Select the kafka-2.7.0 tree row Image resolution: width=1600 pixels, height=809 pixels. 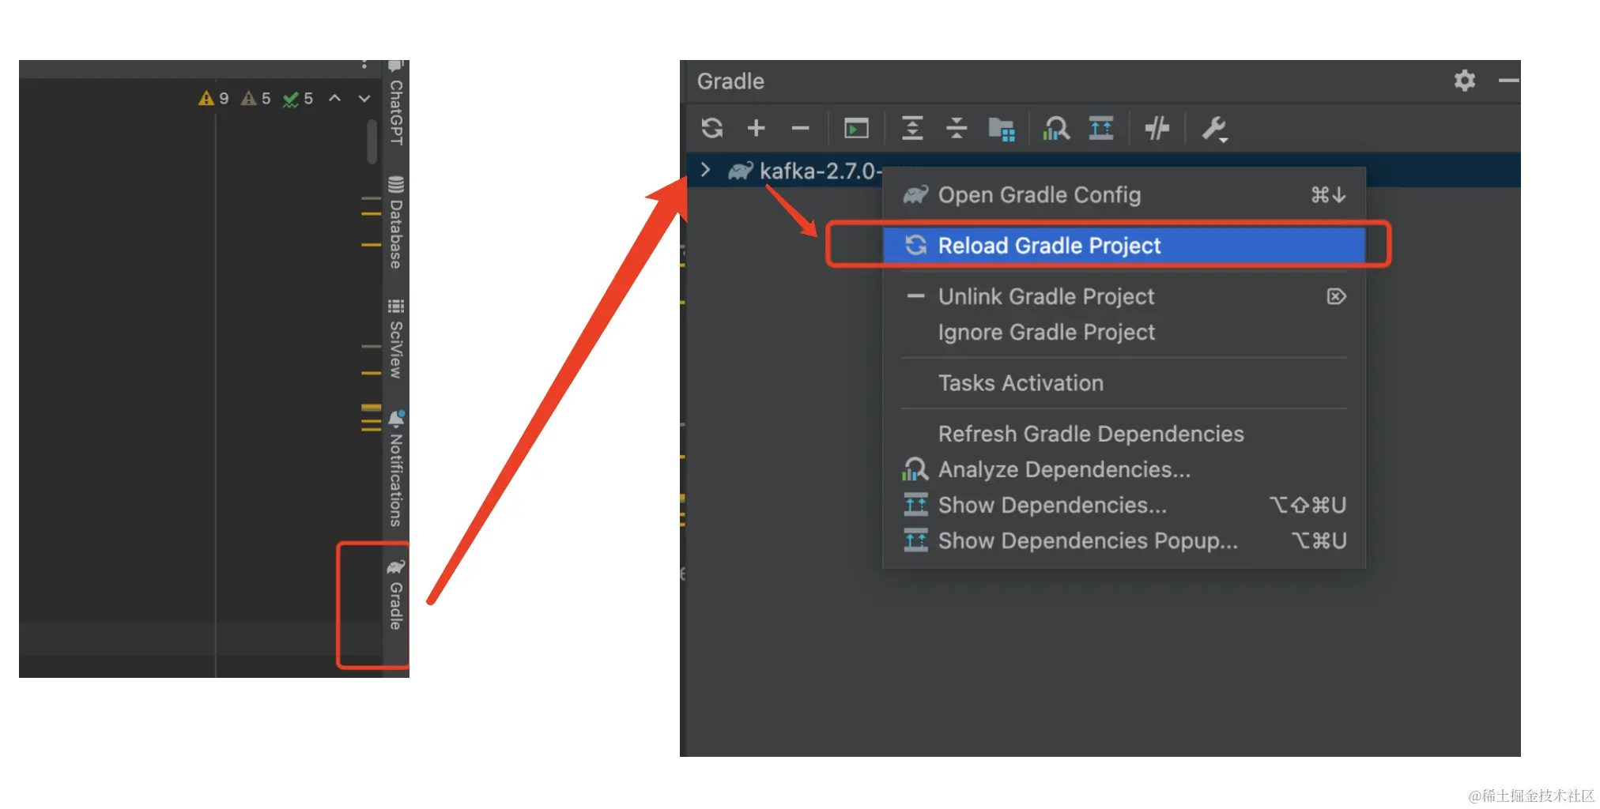[1103, 171]
